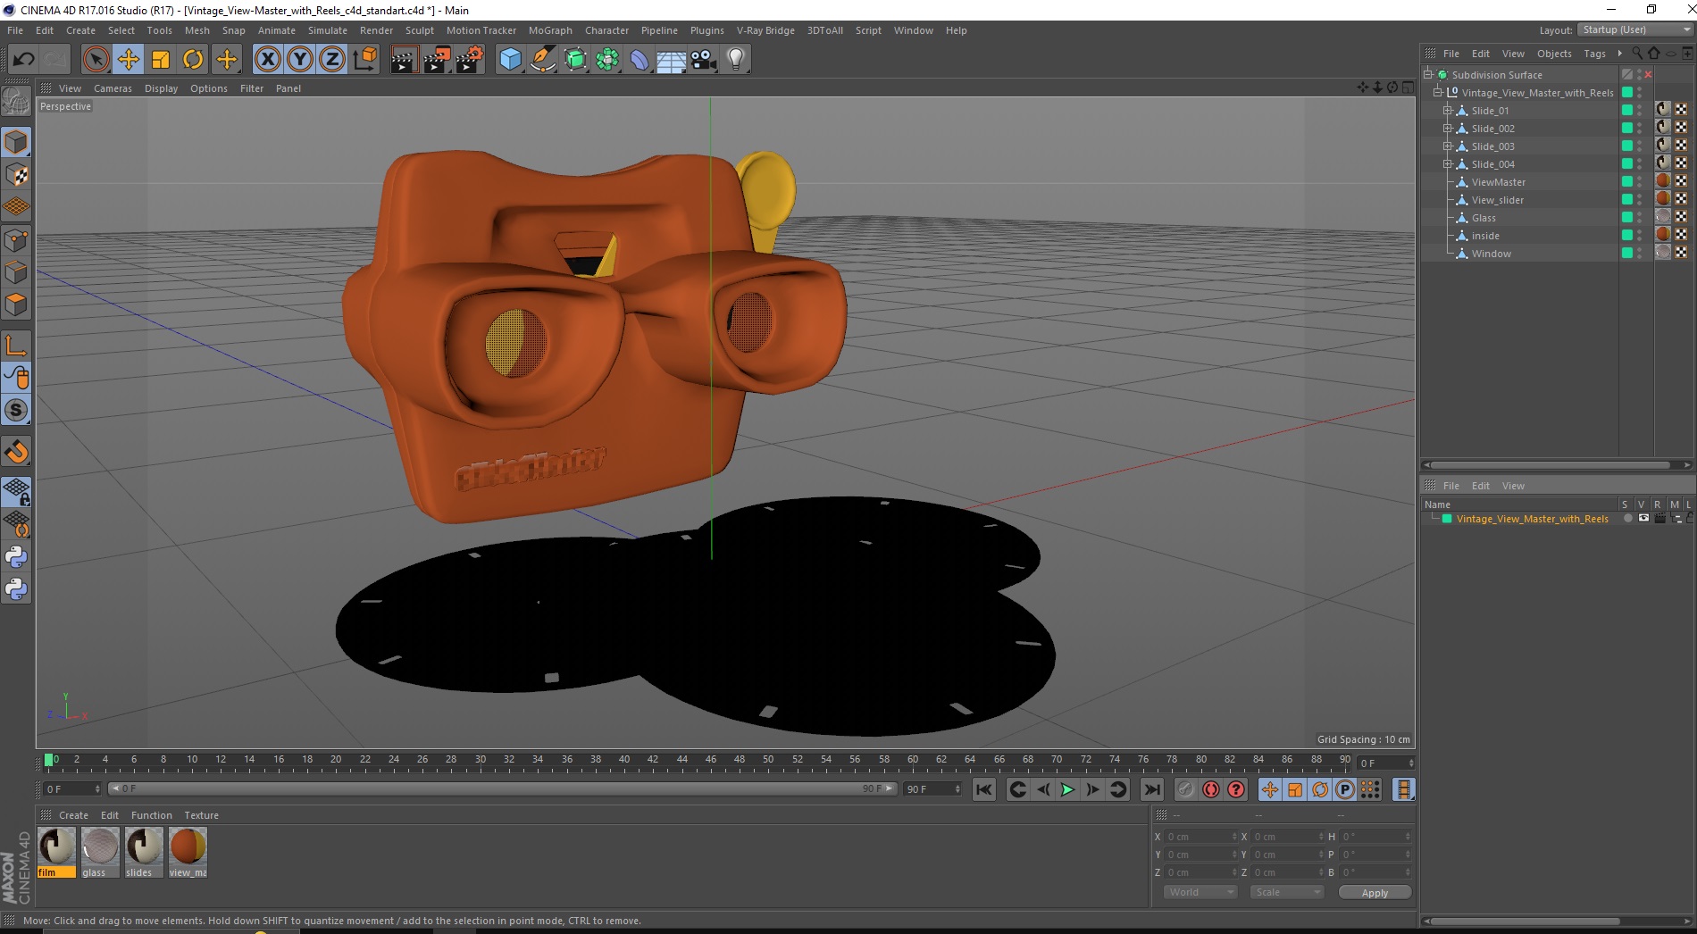This screenshot has height=934, width=1697.
Task: Expand Slide_003 object in tree
Action: coord(1447,146)
